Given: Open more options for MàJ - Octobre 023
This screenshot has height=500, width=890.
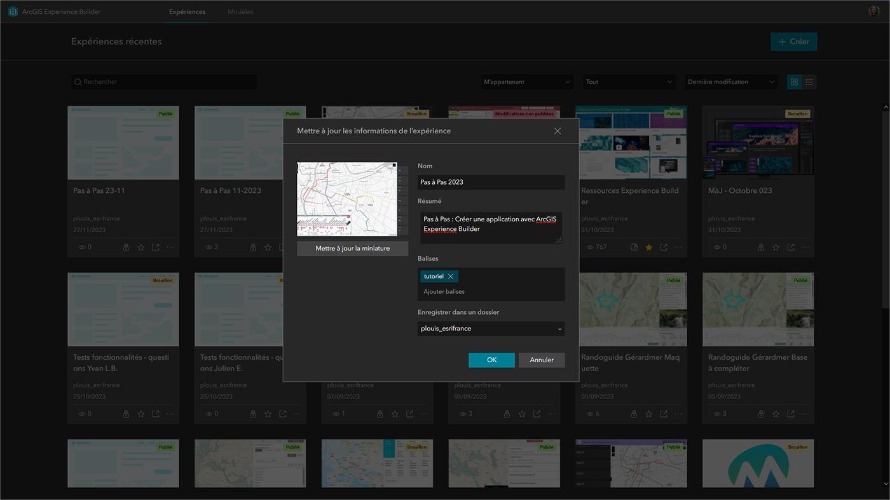Looking at the screenshot, I should (x=805, y=247).
